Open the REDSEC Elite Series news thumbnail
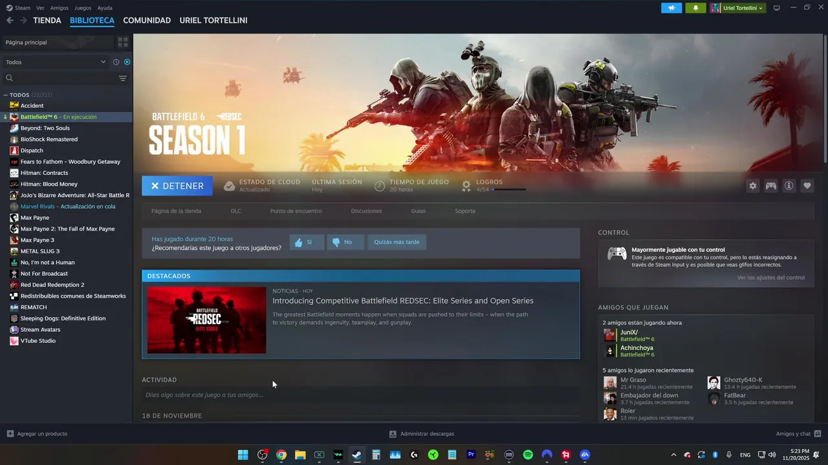The image size is (828, 465). pos(206,320)
